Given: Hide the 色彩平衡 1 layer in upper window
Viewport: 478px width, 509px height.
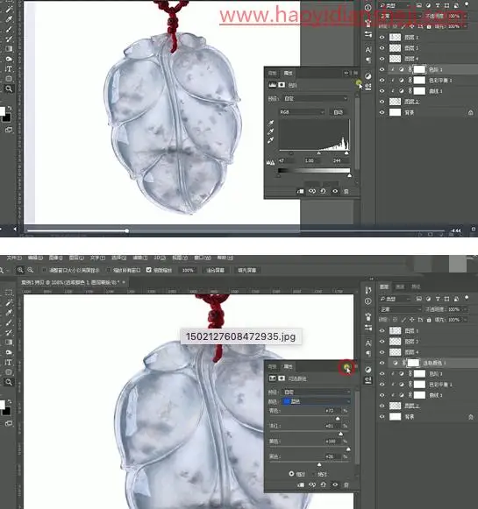Looking at the screenshot, I should tap(382, 81).
